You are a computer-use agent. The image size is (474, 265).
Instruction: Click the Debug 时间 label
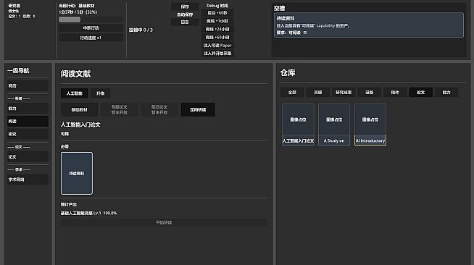[x=217, y=6]
